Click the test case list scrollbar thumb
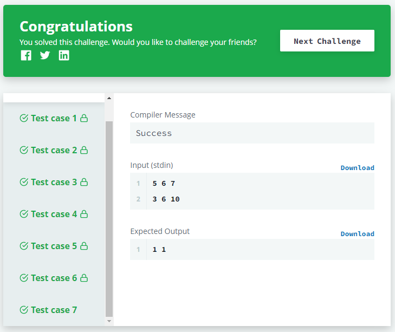This screenshot has width=395, height=332. (x=109, y=219)
